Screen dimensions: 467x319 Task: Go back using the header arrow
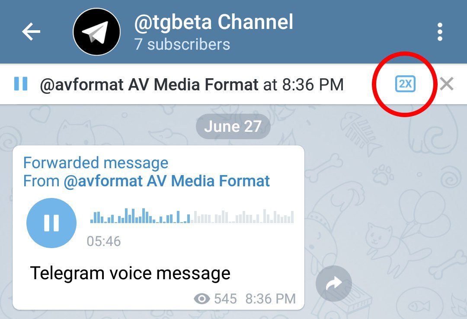[x=31, y=32]
